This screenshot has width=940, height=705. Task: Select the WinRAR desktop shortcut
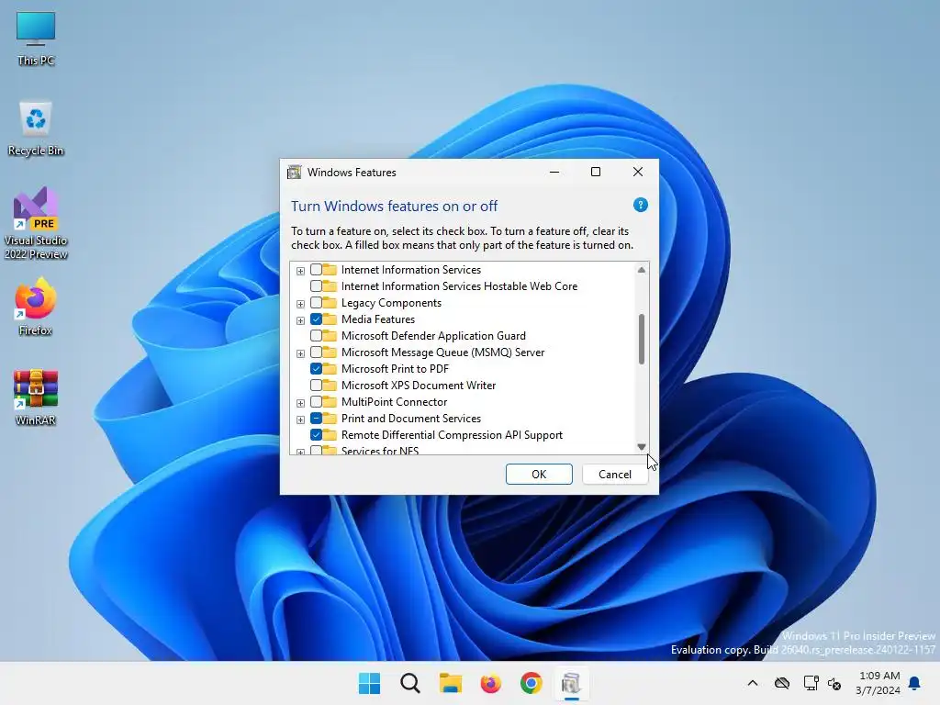pyautogui.click(x=36, y=397)
